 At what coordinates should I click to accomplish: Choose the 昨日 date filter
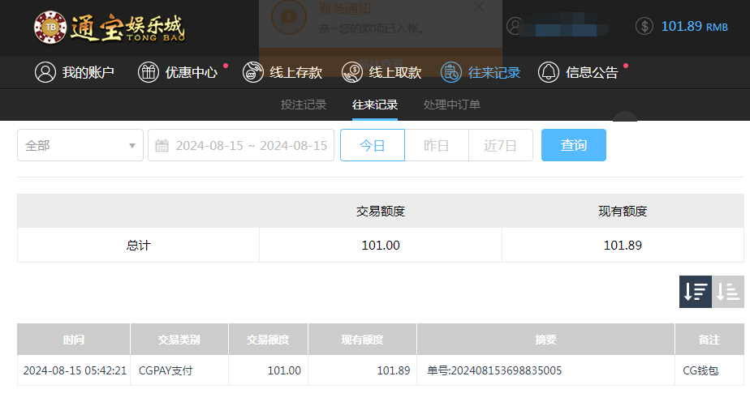(437, 145)
